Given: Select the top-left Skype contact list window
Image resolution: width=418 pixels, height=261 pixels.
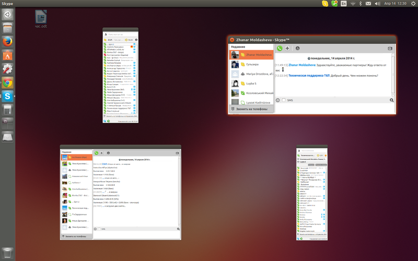Looking at the screenshot, I should pyautogui.click(x=121, y=75).
